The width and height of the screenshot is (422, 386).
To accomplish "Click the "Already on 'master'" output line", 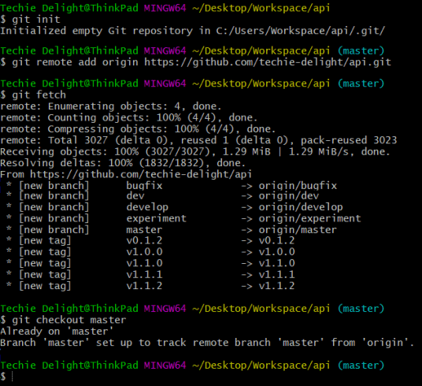I will coord(57,332).
